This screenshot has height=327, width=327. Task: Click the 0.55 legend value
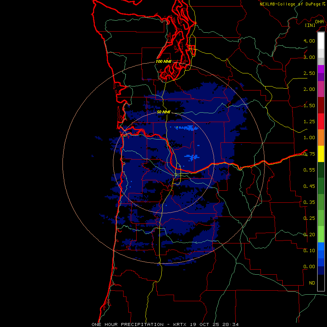309,170
